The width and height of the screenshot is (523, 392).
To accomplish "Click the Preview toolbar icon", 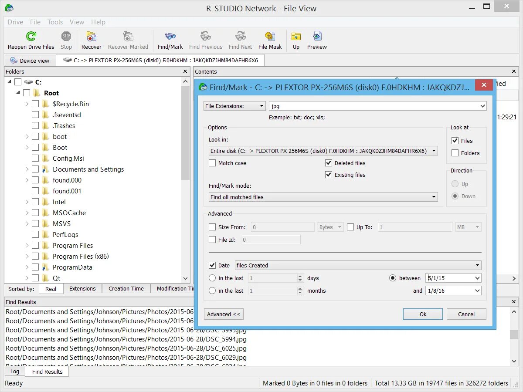I will click(x=317, y=37).
